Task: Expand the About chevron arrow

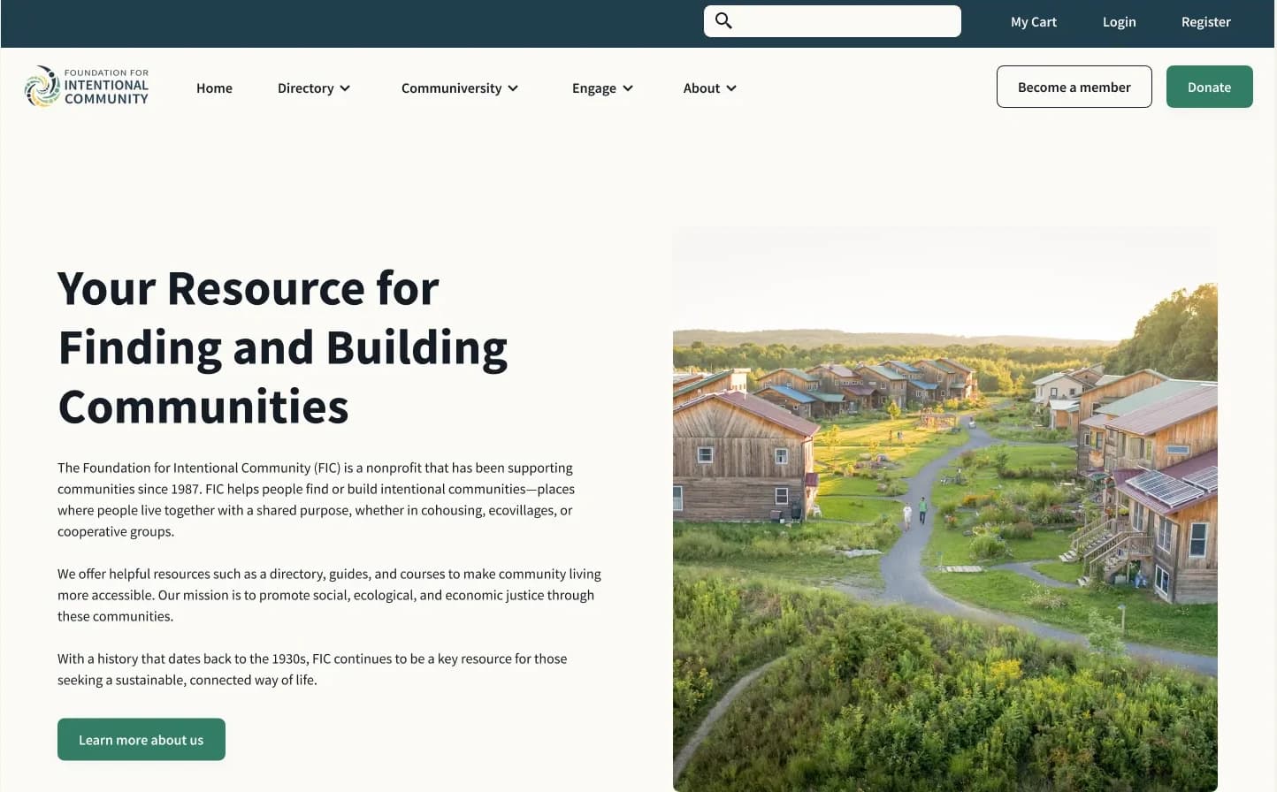Action: [731, 88]
